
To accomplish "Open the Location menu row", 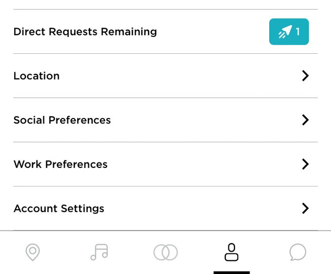I will 165,76.
